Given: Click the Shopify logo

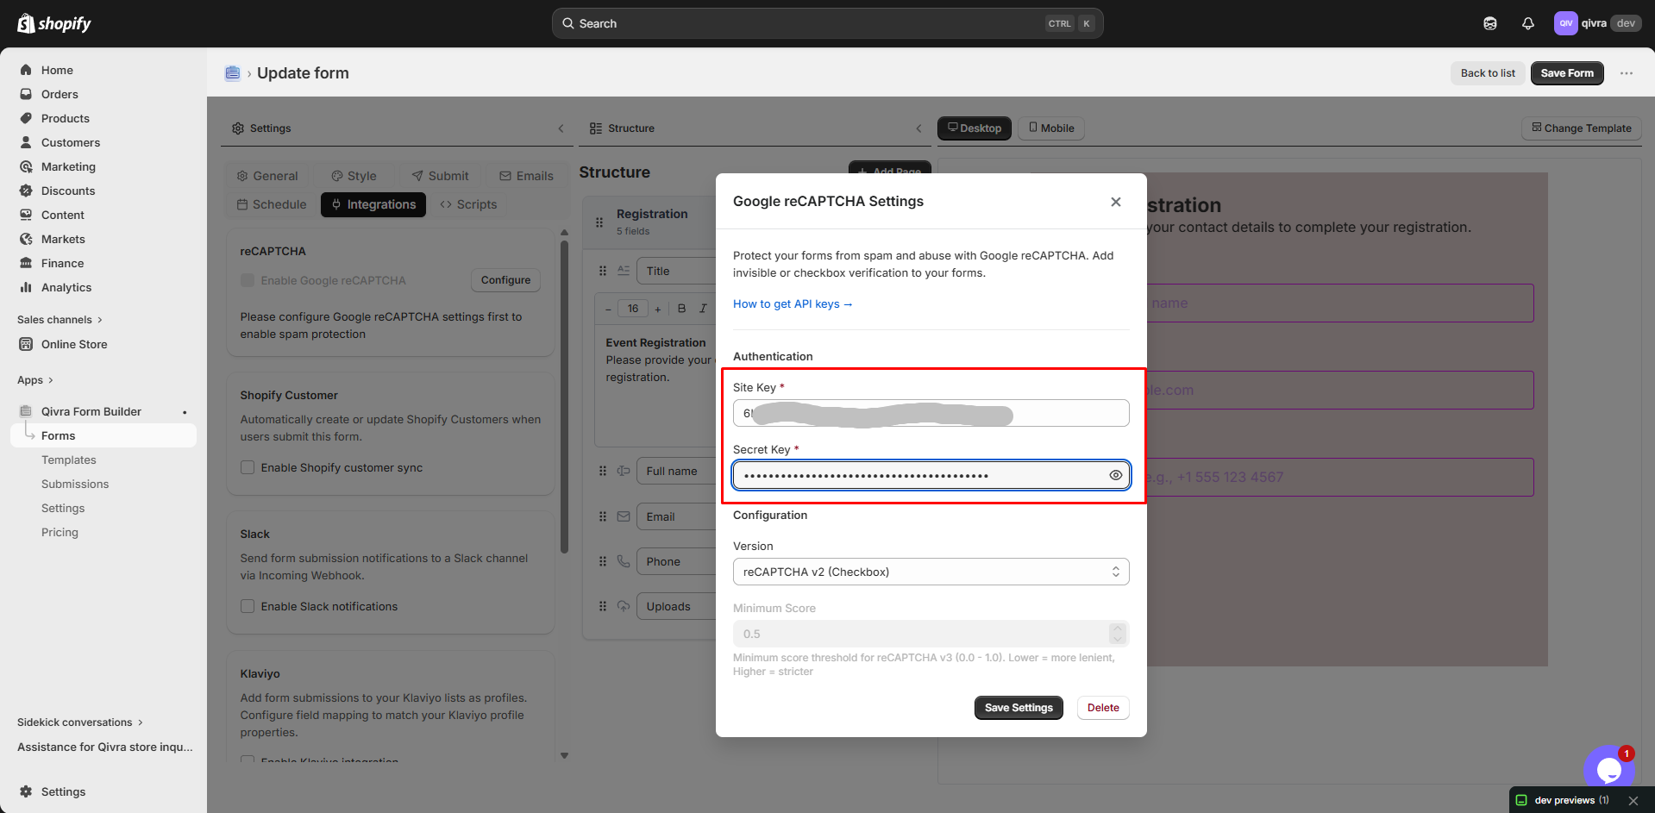Looking at the screenshot, I should [54, 23].
